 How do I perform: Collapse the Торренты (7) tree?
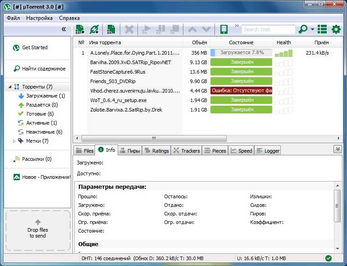pyautogui.click(x=10, y=87)
